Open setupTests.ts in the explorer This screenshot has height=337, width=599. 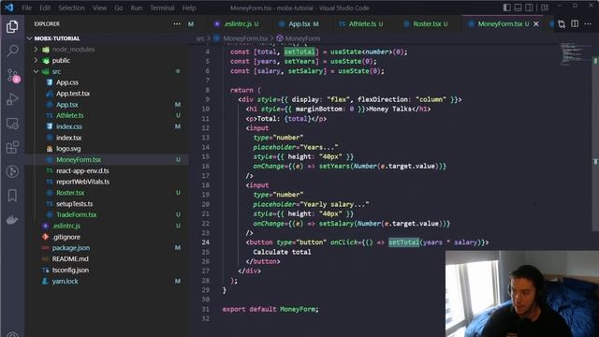coord(75,204)
